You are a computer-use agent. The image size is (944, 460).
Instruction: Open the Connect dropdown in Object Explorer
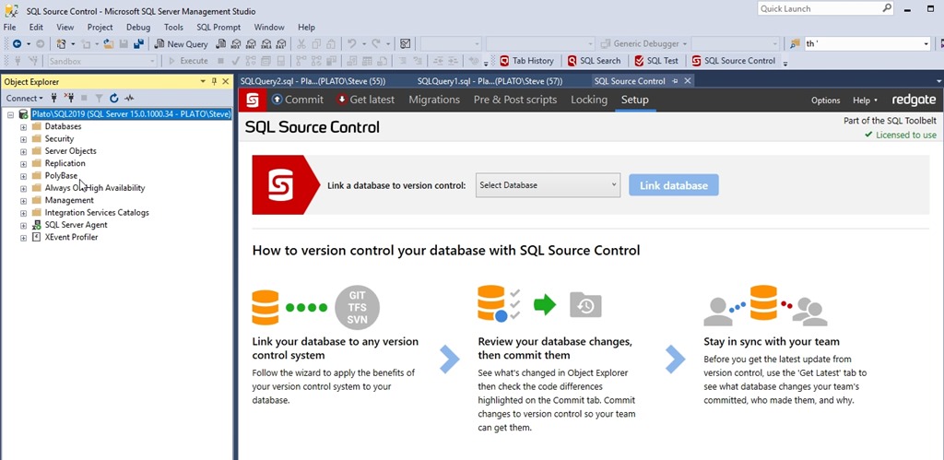(24, 98)
